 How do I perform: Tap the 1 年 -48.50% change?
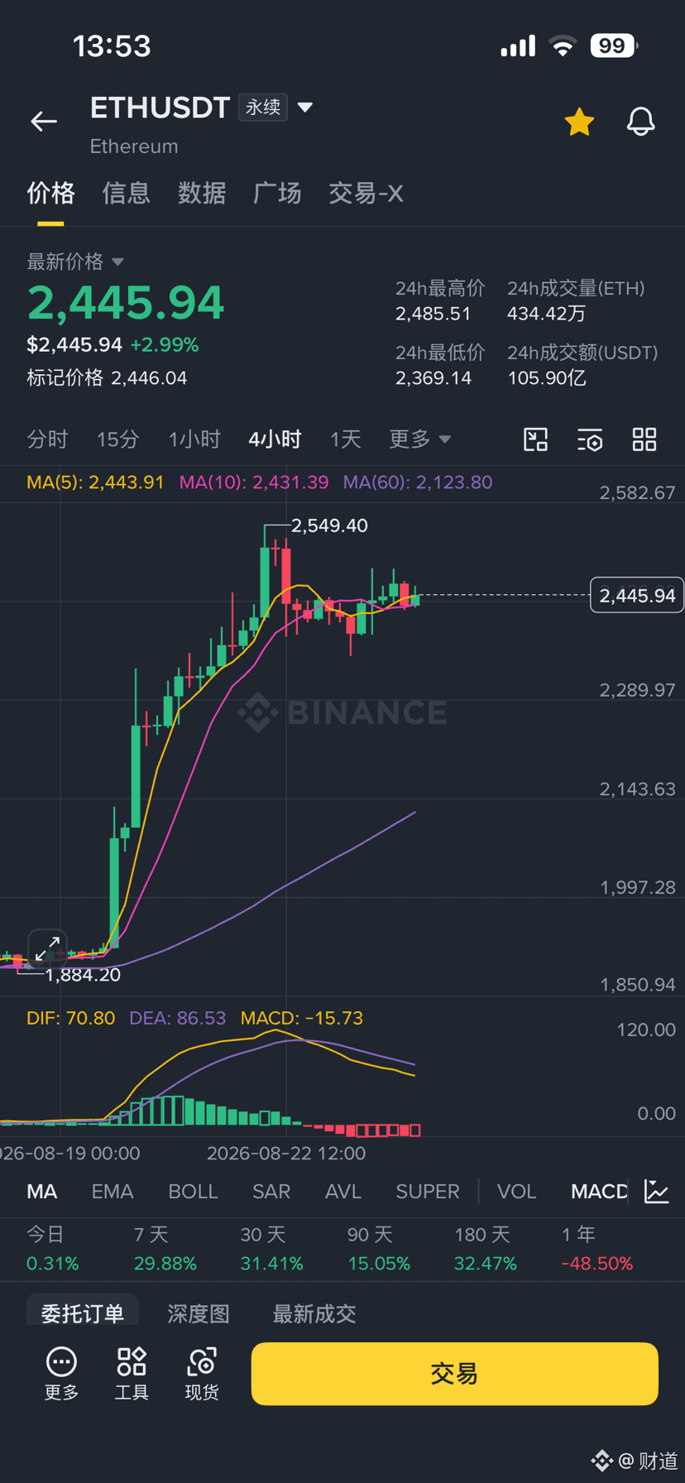597,1249
